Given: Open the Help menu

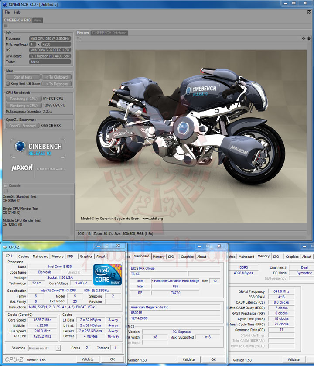Looking at the screenshot, I should (x=17, y=12).
